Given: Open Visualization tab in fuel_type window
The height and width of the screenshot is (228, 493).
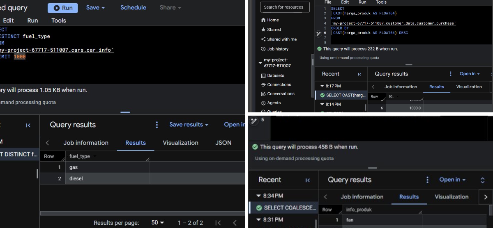Looking at the screenshot, I should pyautogui.click(x=180, y=143).
